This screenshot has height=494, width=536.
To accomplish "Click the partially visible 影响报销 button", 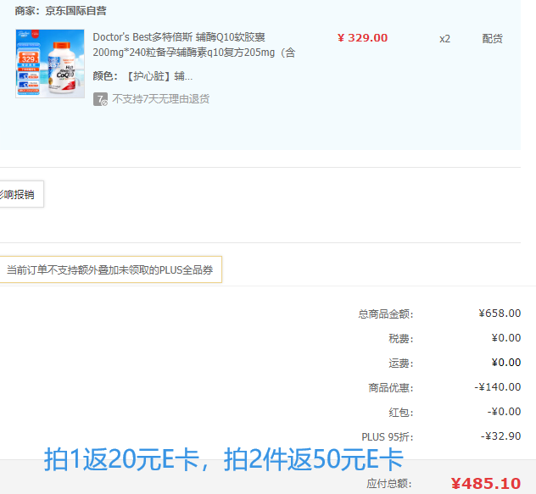I will (21, 194).
